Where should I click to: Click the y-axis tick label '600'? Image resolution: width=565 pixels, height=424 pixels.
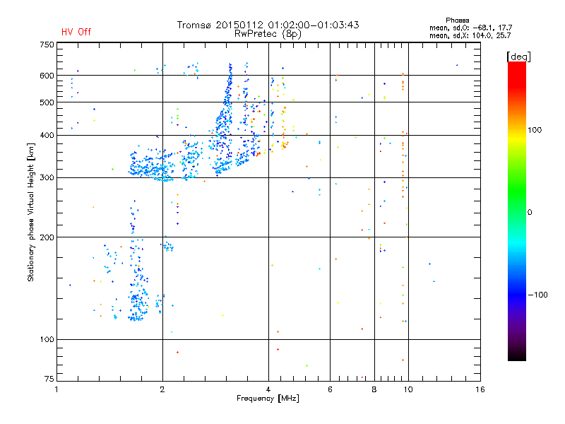pyautogui.click(x=47, y=76)
